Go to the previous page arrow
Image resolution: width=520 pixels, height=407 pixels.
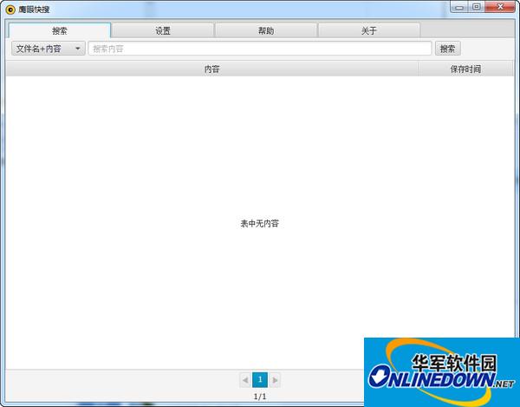point(244,380)
